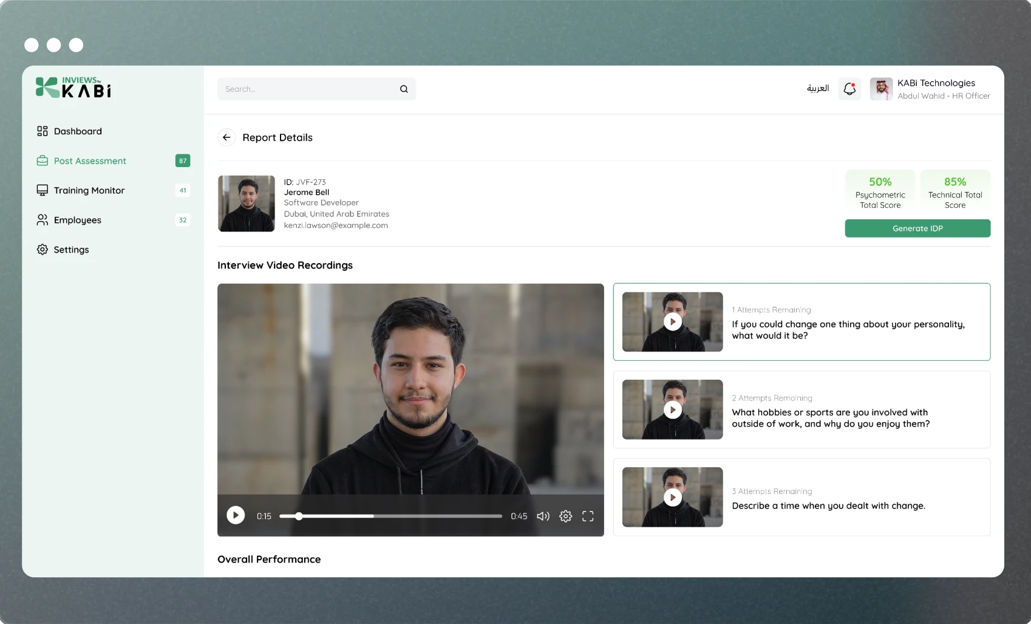The image size is (1031, 624).
Task: Click the video progress slider handle
Action: [x=299, y=516]
